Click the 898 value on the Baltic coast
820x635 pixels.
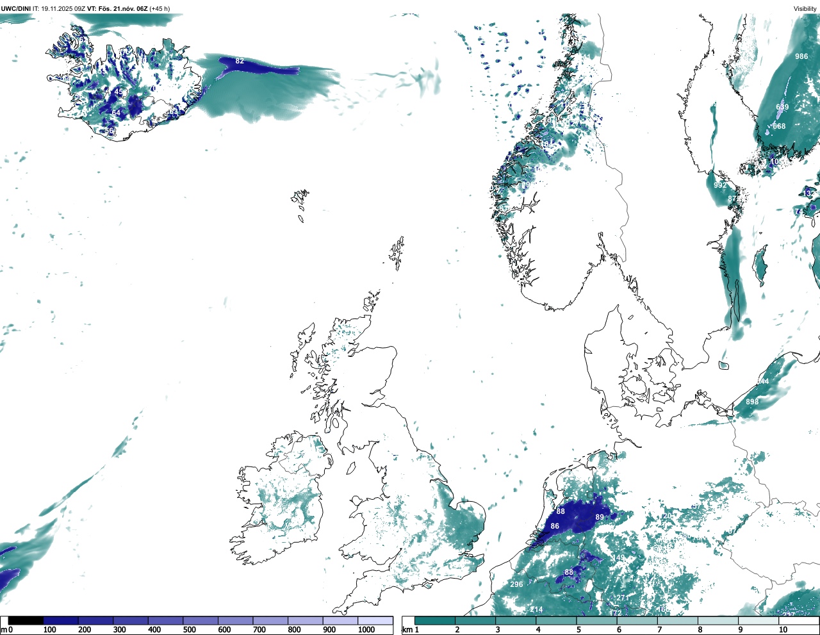point(752,402)
